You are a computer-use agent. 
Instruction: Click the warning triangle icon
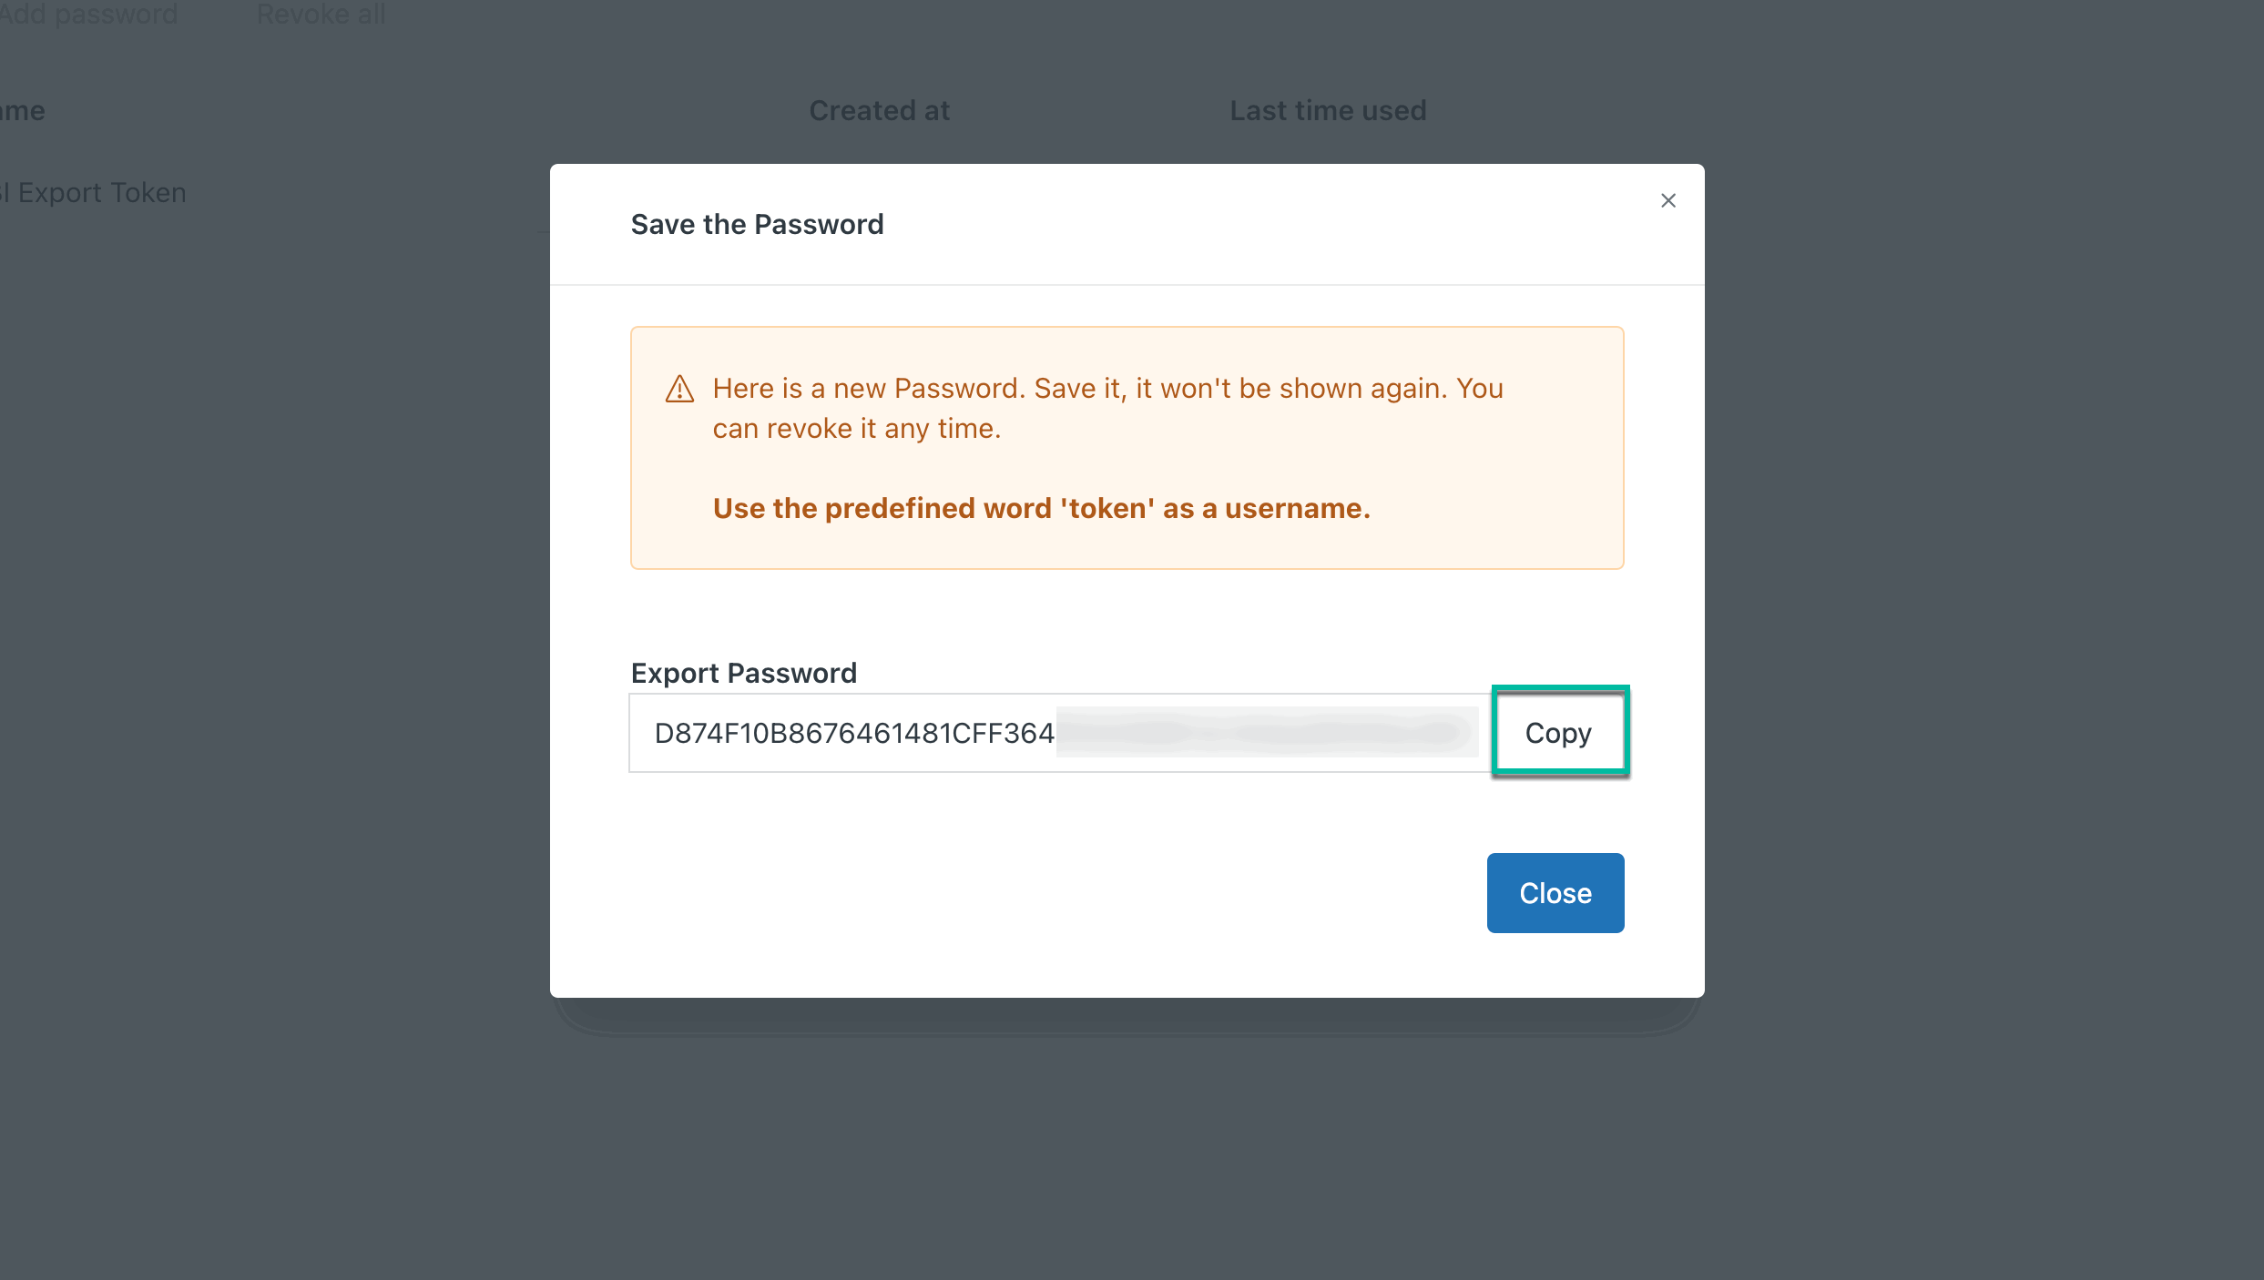(679, 390)
